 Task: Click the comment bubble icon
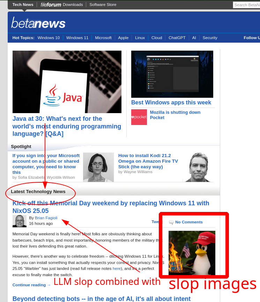(x=171, y=222)
